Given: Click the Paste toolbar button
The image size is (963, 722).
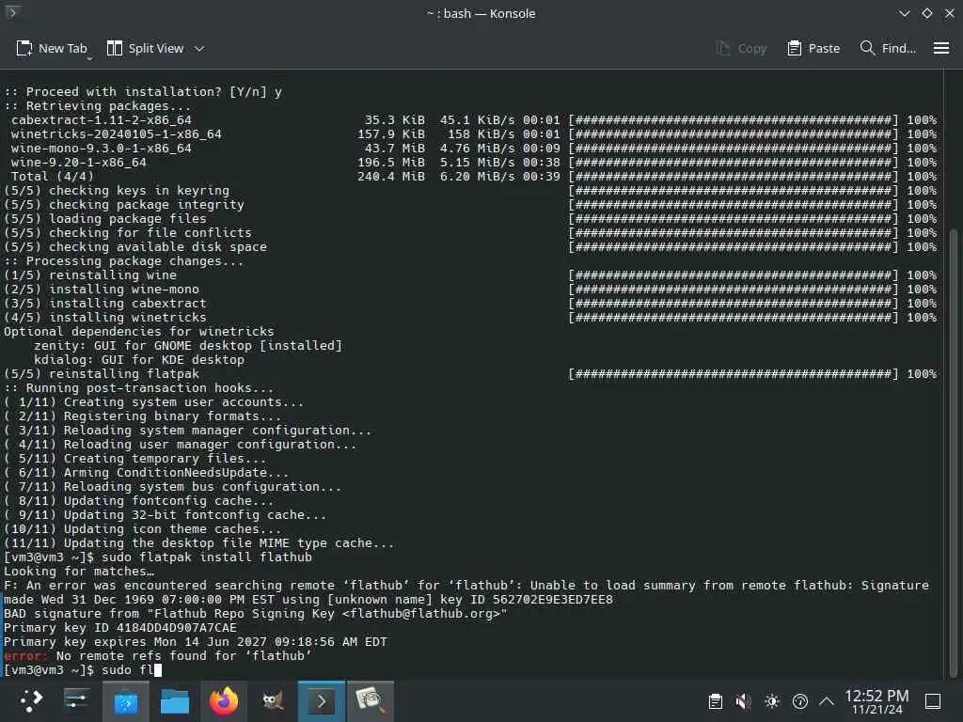Looking at the screenshot, I should (813, 49).
